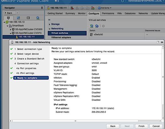This screenshot has height=129, width=165.
Task: Collapse the Configure side menu
Action: tap(49, 20)
